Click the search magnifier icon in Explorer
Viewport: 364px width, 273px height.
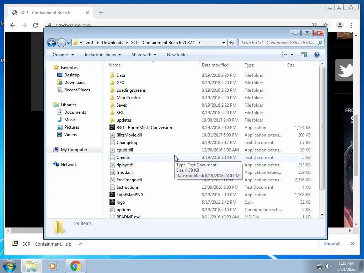(320, 43)
